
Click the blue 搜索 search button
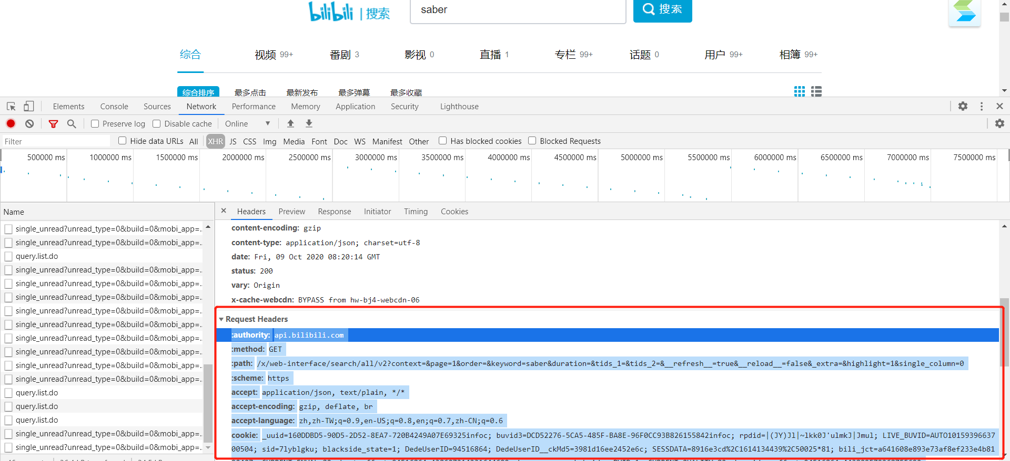pos(662,10)
